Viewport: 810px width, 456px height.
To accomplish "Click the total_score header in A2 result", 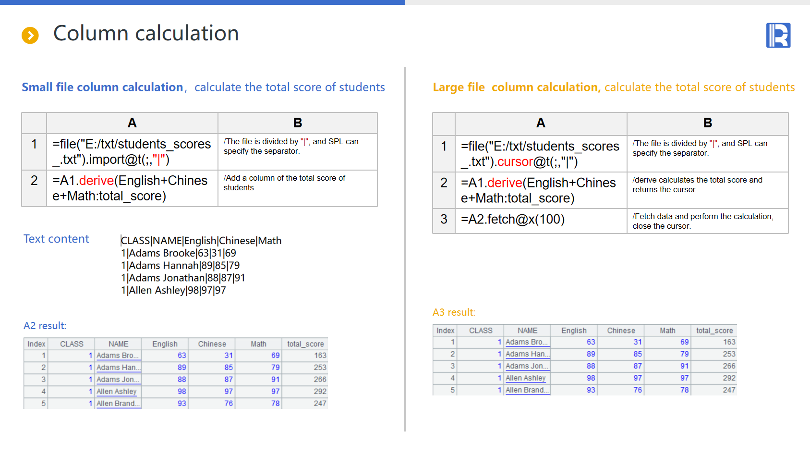I will pyautogui.click(x=305, y=344).
